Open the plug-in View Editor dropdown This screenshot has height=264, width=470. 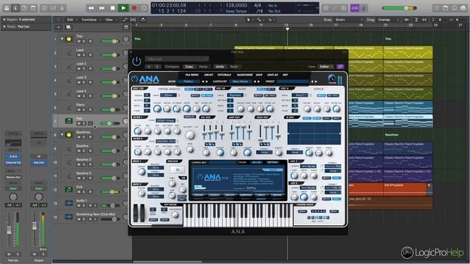[326, 67]
